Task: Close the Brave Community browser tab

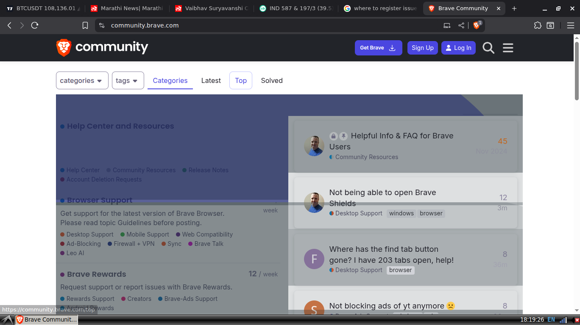Action: coord(499,8)
